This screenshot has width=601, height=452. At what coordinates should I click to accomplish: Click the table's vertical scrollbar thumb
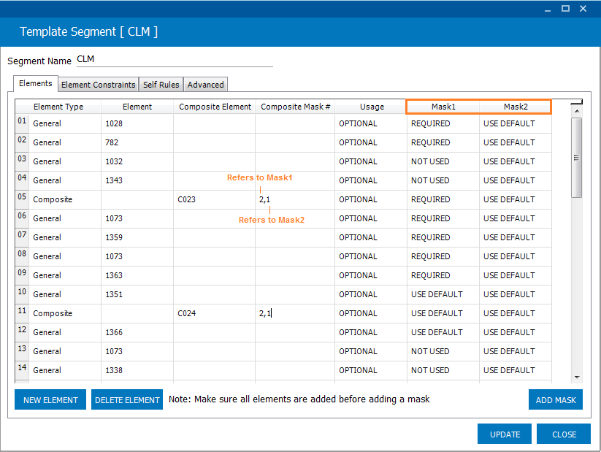tap(576, 158)
